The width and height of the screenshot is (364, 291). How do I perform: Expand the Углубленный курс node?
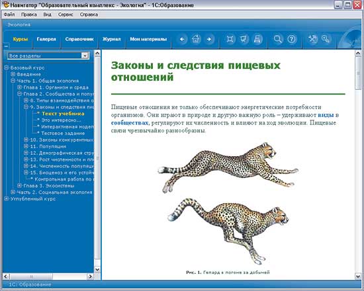click(x=7, y=198)
